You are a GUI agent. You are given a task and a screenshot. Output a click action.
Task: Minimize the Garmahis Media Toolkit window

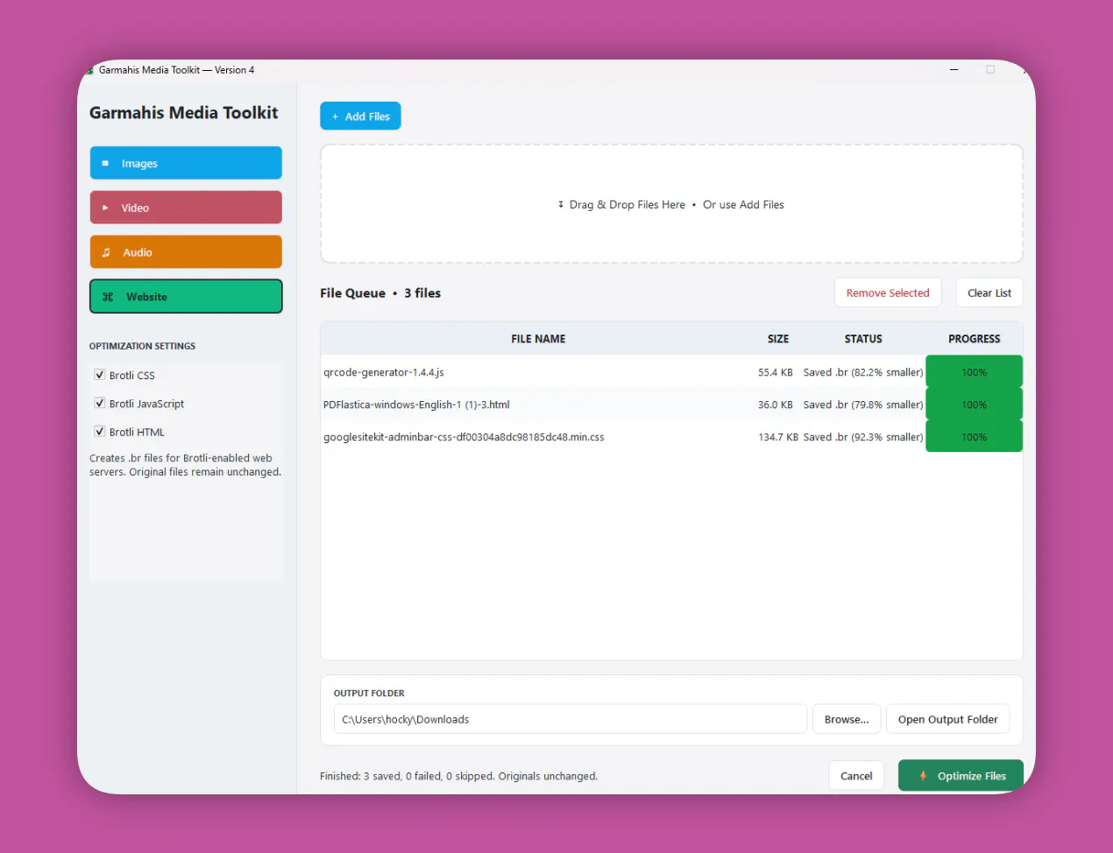[x=953, y=69]
